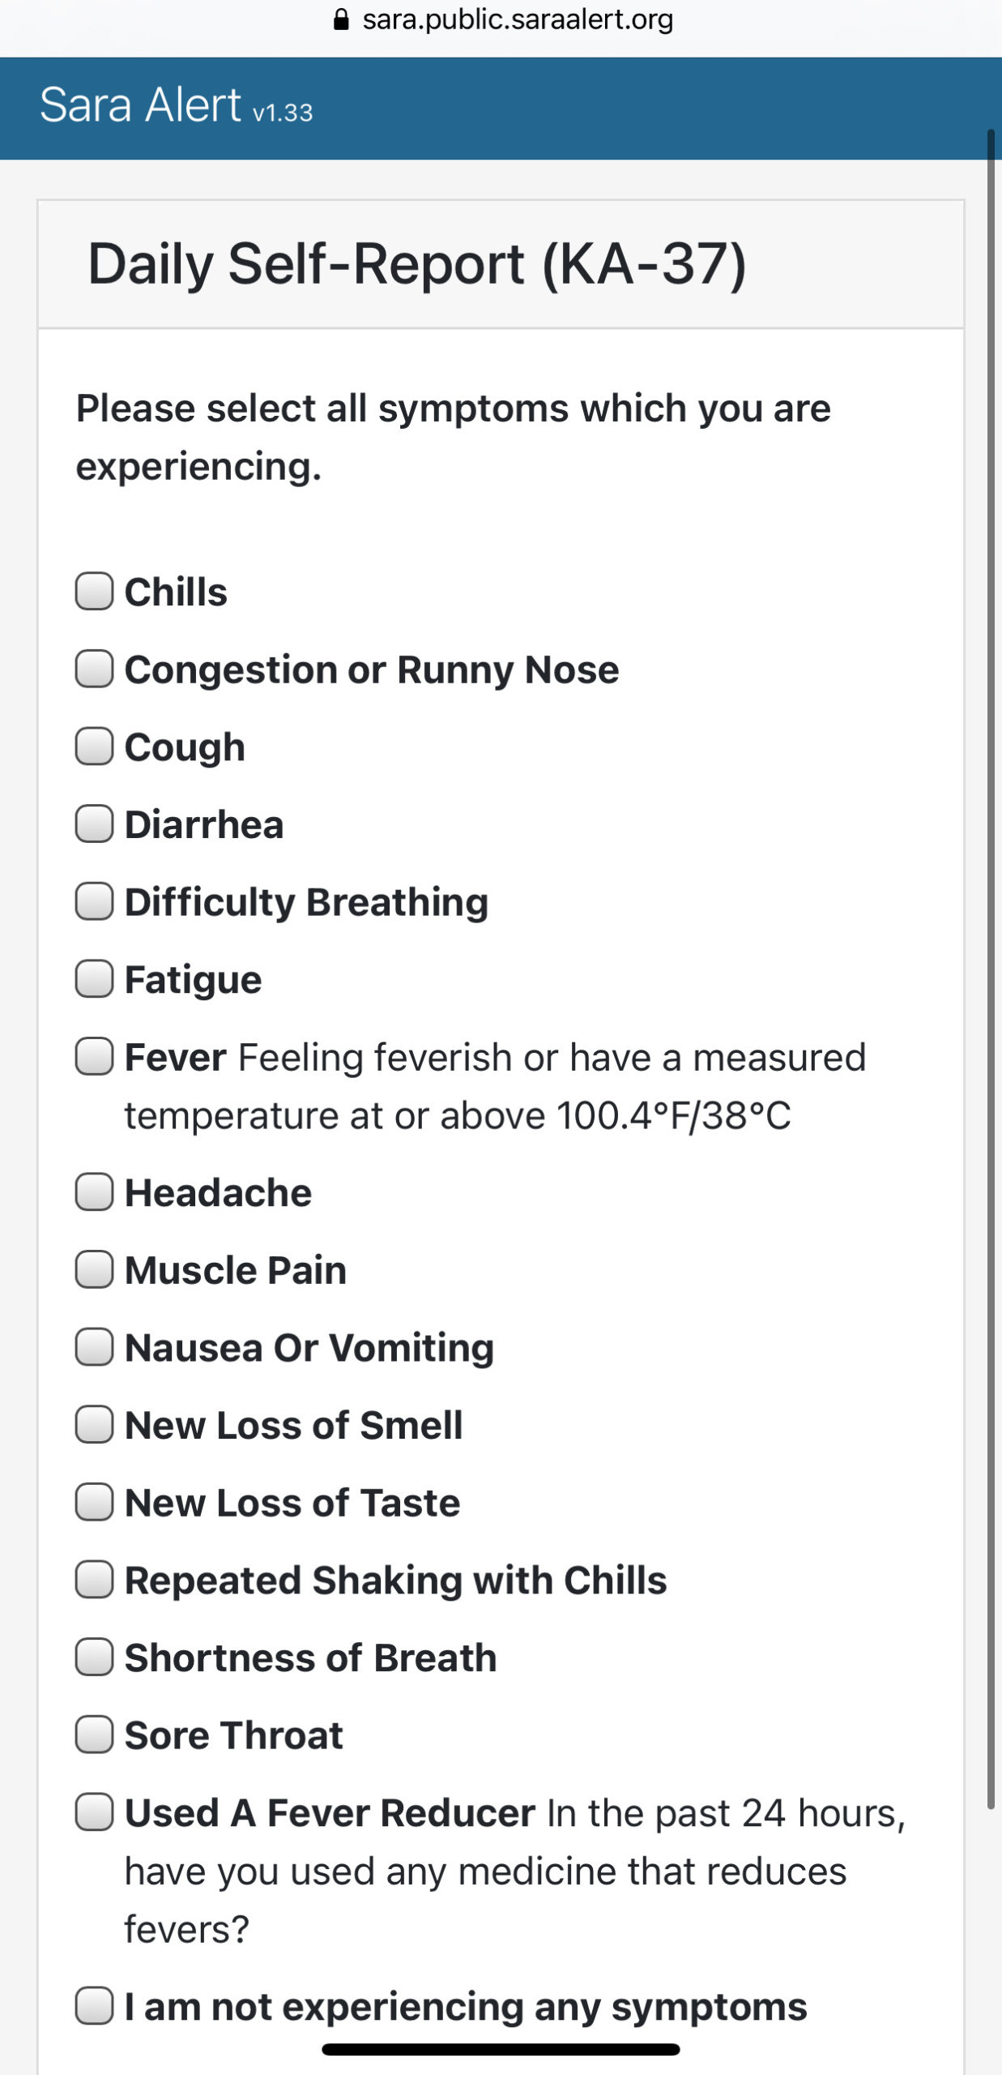1002x2075 pixels.
Task: Click the sara.public.saraalert.org address bar
Action: point(502,19)
